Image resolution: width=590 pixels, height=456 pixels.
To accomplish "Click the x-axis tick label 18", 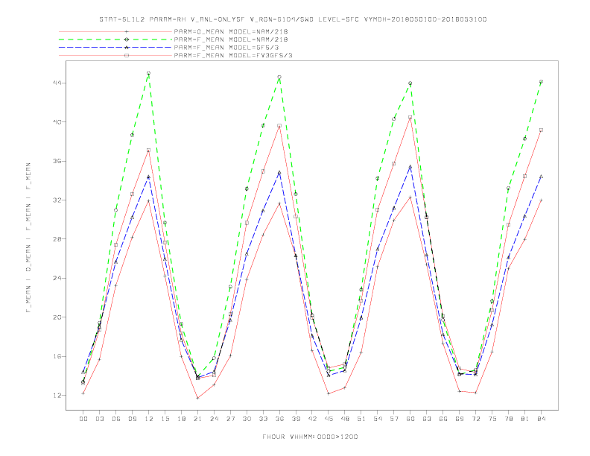I will tap(181, 419).
